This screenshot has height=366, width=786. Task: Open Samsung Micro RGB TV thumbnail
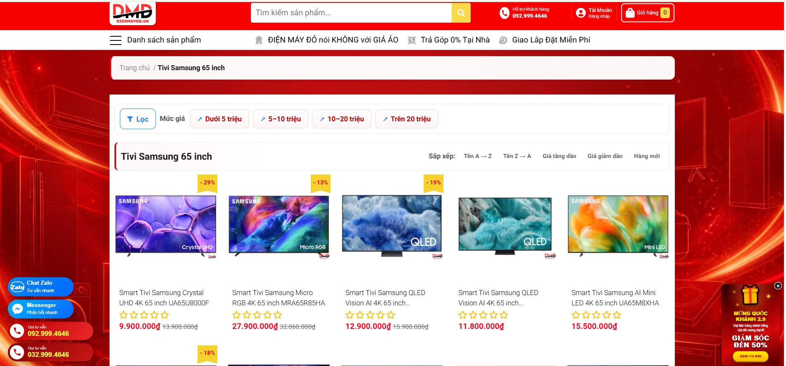pyautogui.click(x=279, y=227)
